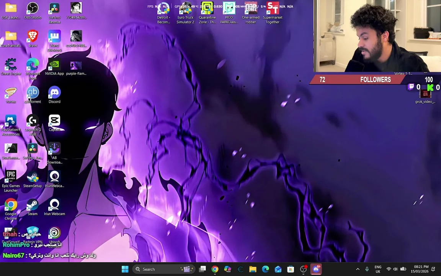This screenshot has height=276, width=441.
Task: Open Radmin VPN shortcut
Action: [33, 235]
